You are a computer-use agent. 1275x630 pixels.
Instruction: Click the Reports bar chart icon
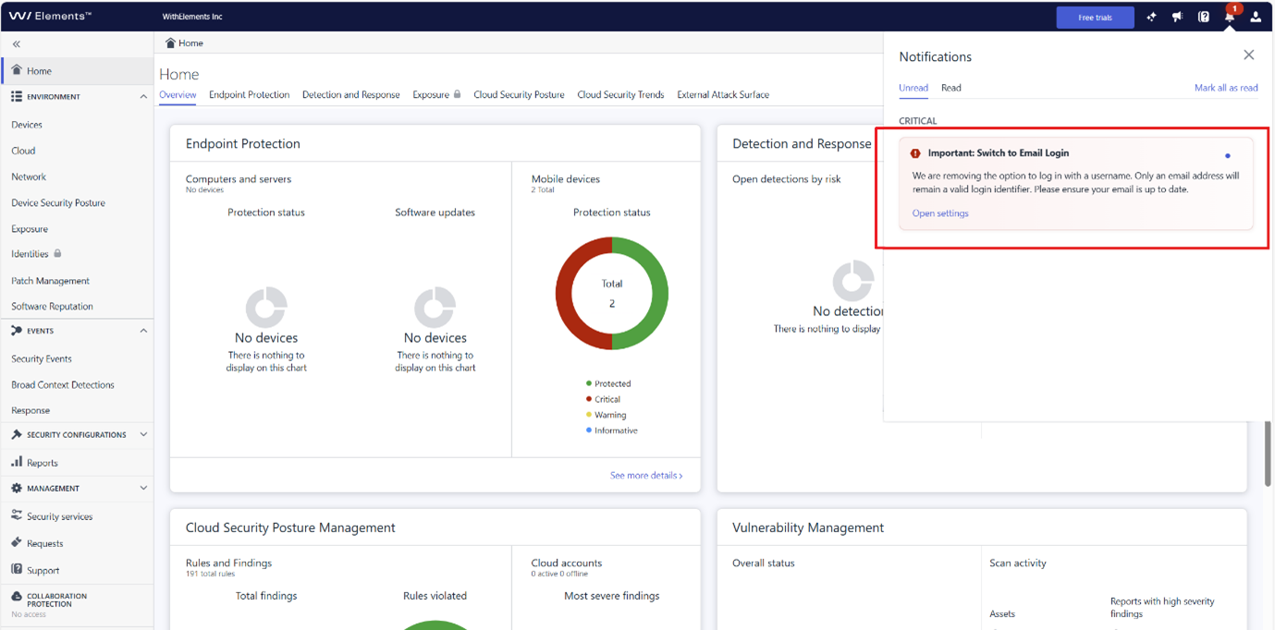click(x=17, y=462)
